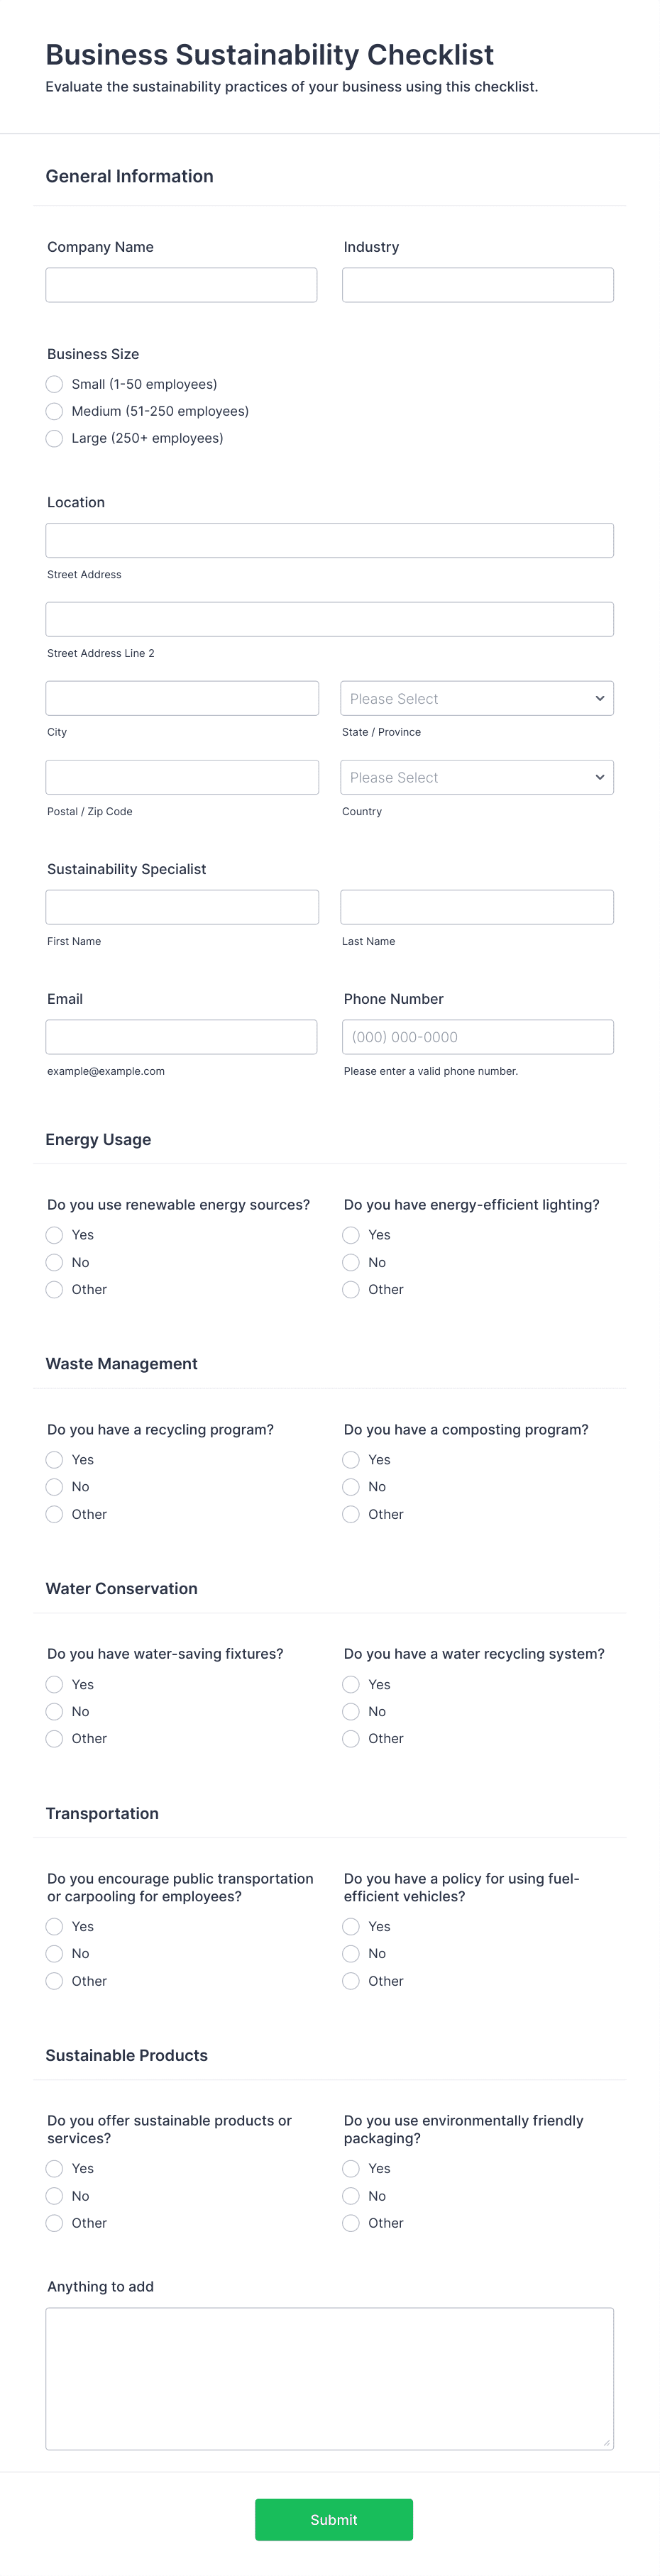Choose Large (250+ employees) business size
The width and height of the screenshot is (660, 2576).
click(x=54, y=438)
